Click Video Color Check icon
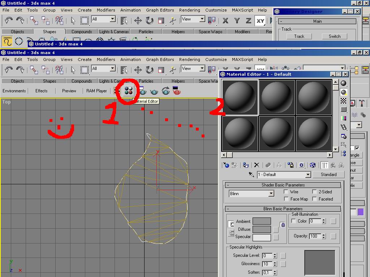This screenshot has width=370, height=277. point(344,118)
